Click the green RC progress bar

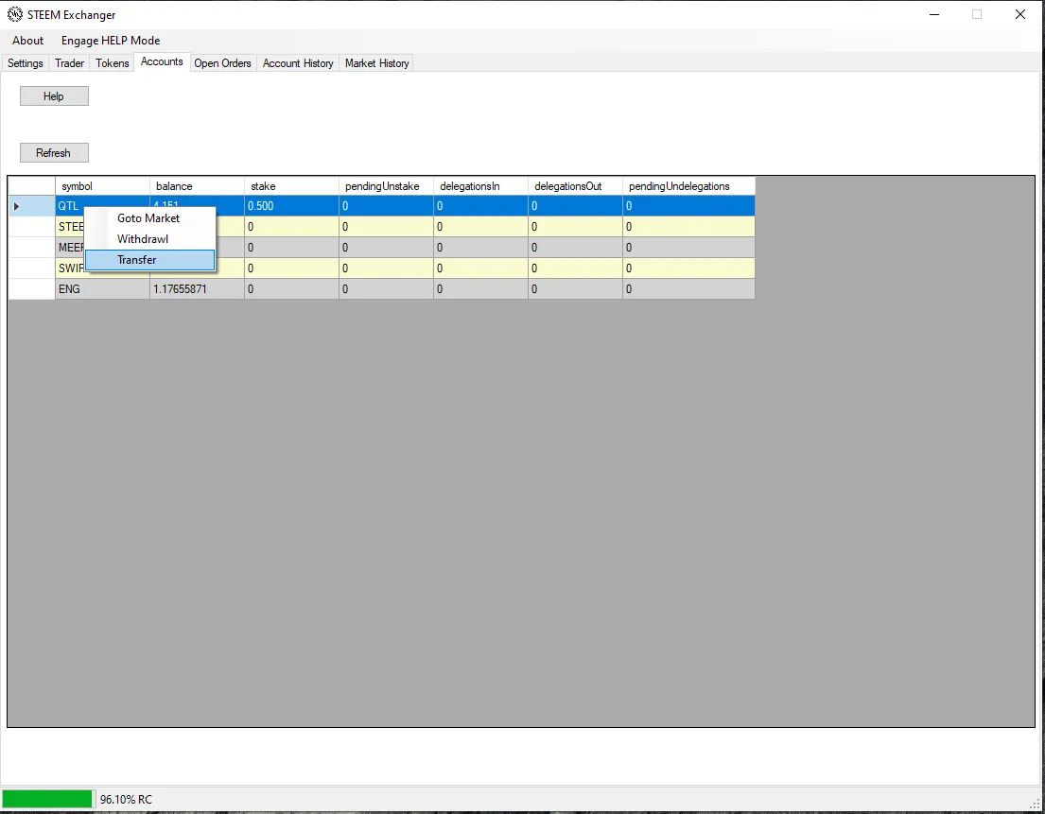click(47, 799)
